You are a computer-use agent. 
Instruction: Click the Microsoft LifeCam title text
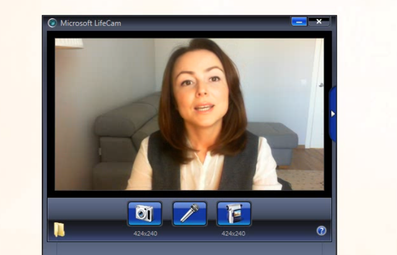pyautogui.click(x=91, y=23)
